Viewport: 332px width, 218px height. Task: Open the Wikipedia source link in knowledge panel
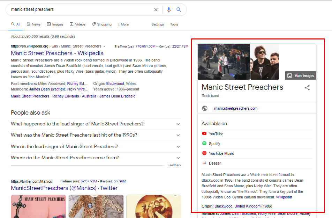click(284, 197)
